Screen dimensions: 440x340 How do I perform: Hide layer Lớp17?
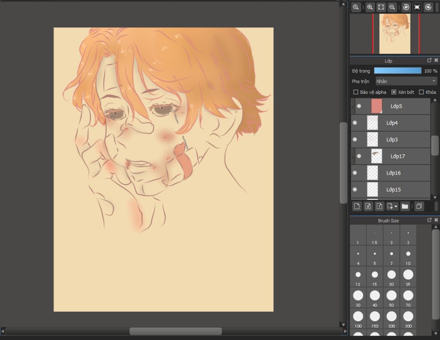point(359,156)
